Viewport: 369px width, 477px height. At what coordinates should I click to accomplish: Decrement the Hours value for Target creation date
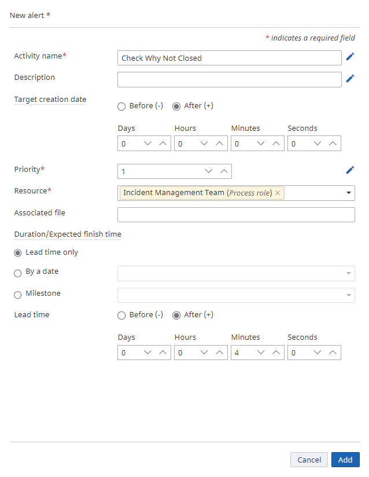coord(204,143)
